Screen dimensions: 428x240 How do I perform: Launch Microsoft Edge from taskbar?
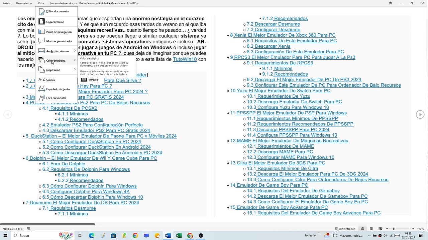tap(92, 236)
